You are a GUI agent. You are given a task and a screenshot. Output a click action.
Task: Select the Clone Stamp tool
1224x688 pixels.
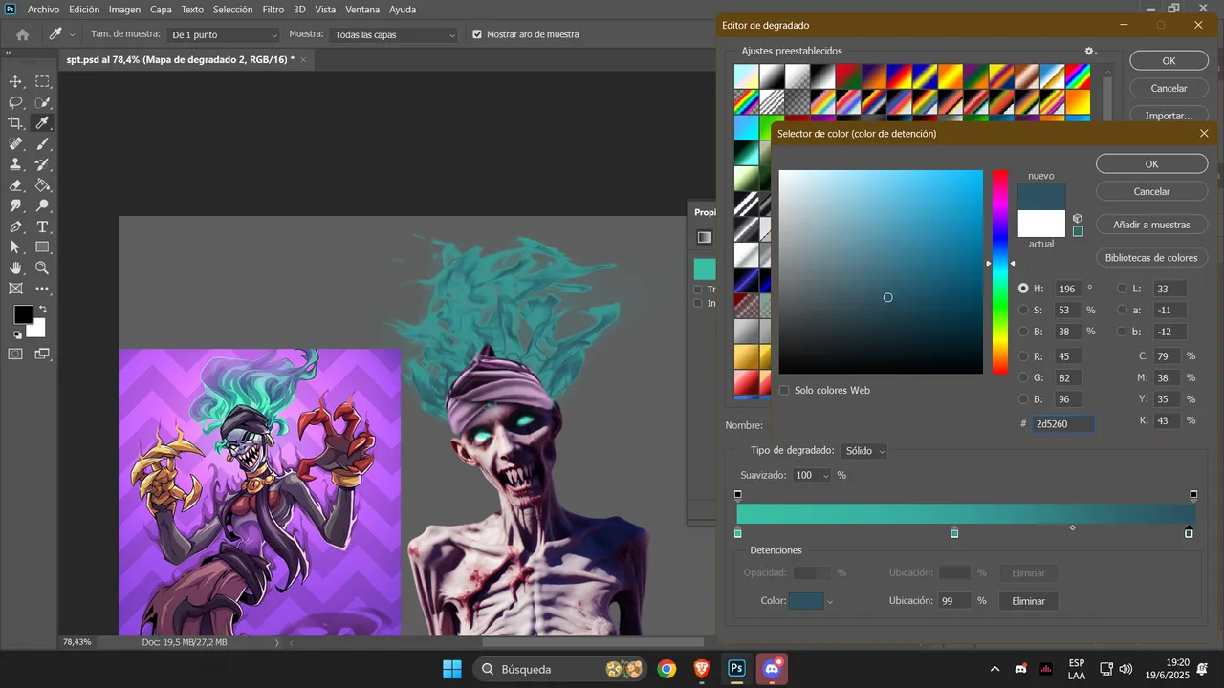click(15, 164)
